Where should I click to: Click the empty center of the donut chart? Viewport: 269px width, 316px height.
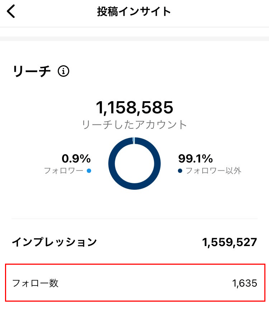click(x=134, y=164)
